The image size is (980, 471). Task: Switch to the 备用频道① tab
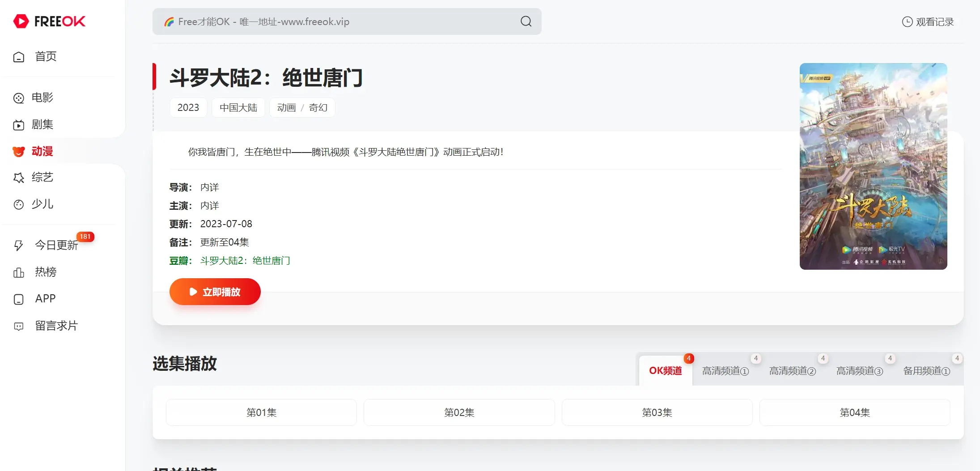[x=927, y=371]
